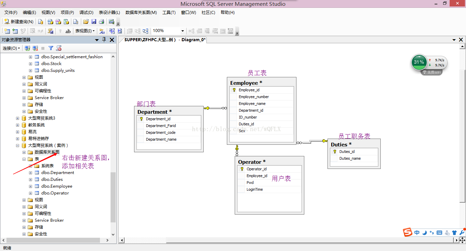Click the Disconnect icon in Object Explorer
The height and width of the screenshot is (251, 466).
point(35,48)
